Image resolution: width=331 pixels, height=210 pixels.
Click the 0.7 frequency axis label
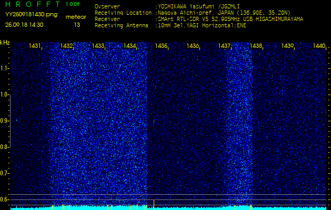tap(4, 173)
